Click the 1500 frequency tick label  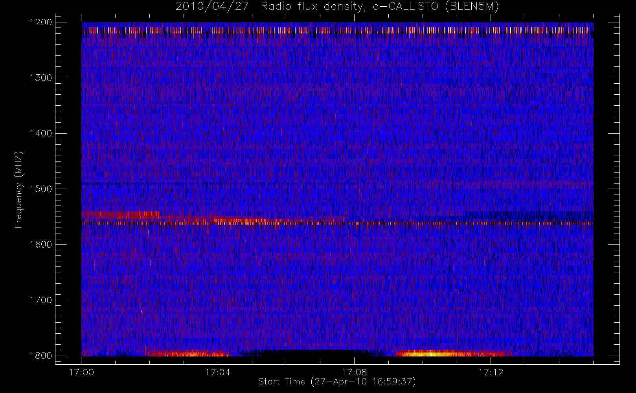coord(41,189)
